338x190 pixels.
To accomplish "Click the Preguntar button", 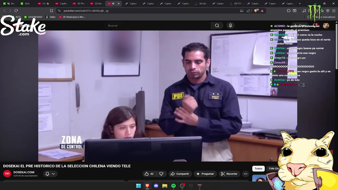I will 205,174.
